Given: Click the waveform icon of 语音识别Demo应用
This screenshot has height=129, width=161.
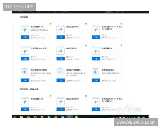Looking at the screenshot, I should [x=25, y=51].
